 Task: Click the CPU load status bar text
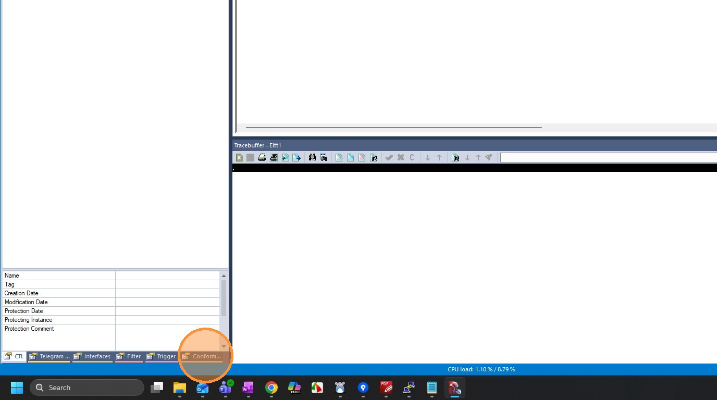click(x=481, y=369)
